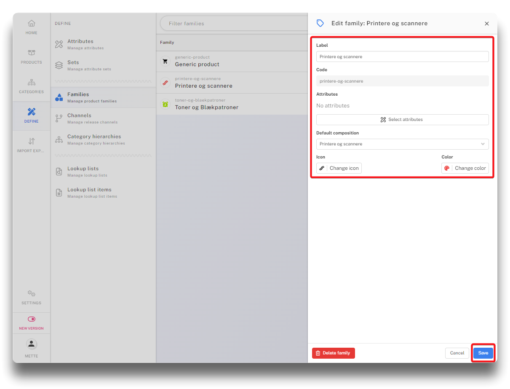Click the Mette user profile avatar
Screen dimensions: 510x389
(x=32, y=344)
